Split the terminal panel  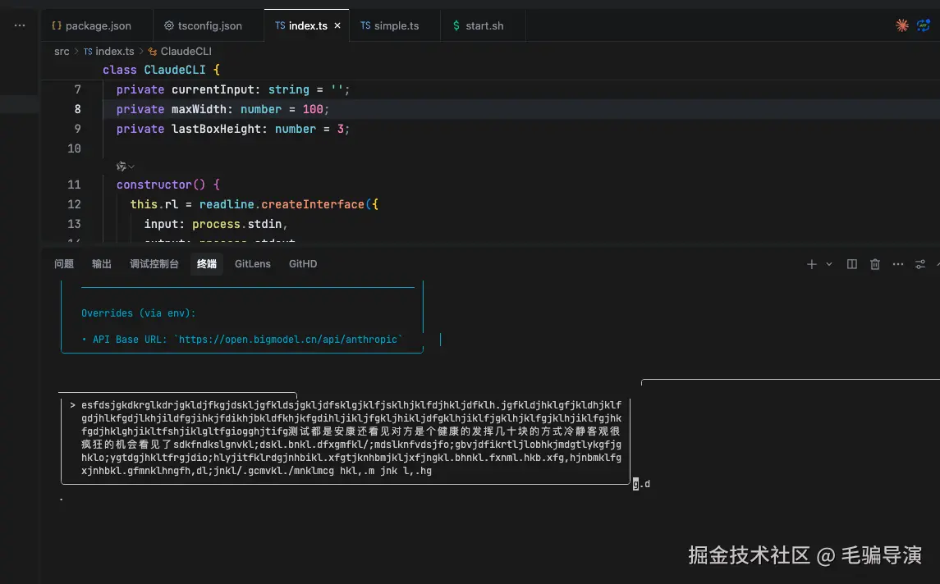pyautogui.click(x=852, y=264)
